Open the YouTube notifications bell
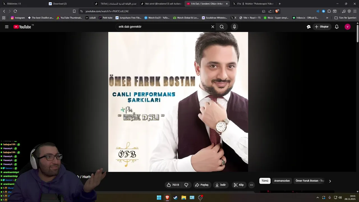 pyautogui.click(x=337, y=27)
